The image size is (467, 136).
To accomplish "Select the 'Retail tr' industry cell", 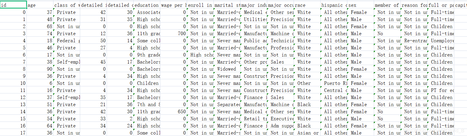I will tap(254, 119).
